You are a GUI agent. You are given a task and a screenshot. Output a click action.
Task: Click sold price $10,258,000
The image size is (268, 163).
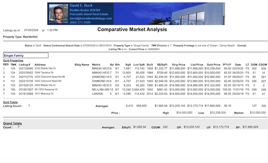[212, 68]
